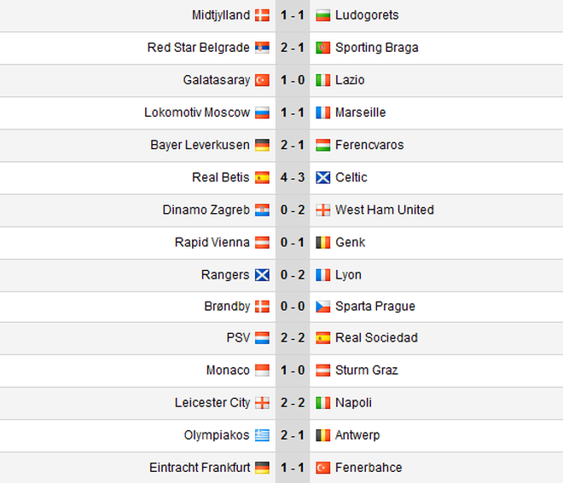Click the Hungarian flag beside Ferencvaros

[322, 145]
